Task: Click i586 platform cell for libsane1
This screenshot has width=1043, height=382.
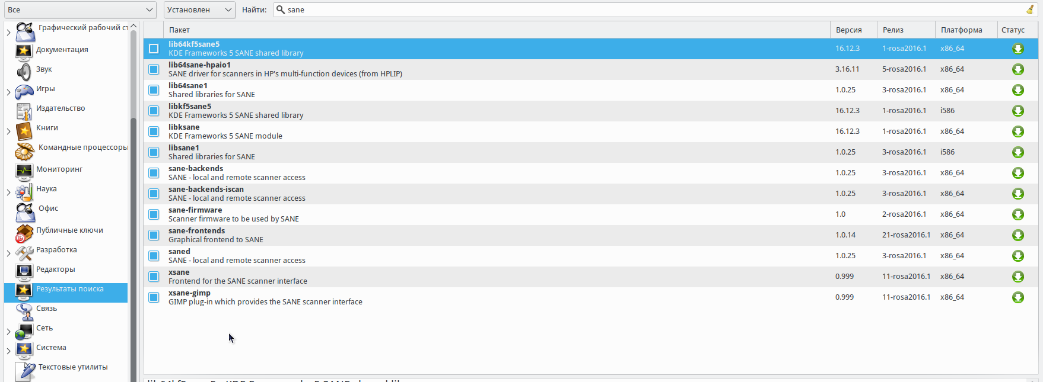Action: 947,152
